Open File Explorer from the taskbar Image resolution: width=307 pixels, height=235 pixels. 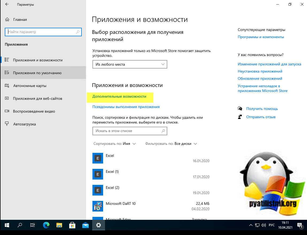pos(59,225)
